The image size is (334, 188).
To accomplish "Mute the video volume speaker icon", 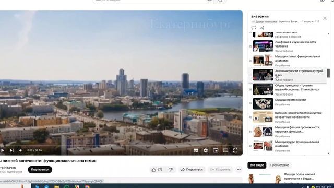I will pyautogui.click(x=21, y=150).
